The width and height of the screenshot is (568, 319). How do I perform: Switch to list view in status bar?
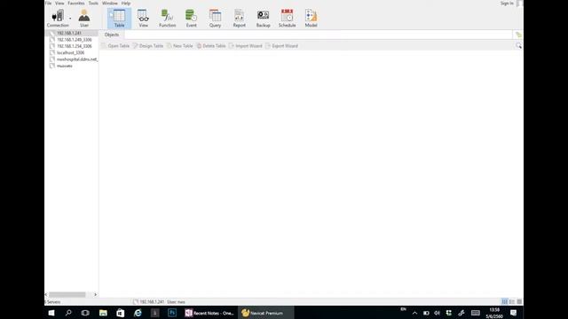[x=505, y=301]
